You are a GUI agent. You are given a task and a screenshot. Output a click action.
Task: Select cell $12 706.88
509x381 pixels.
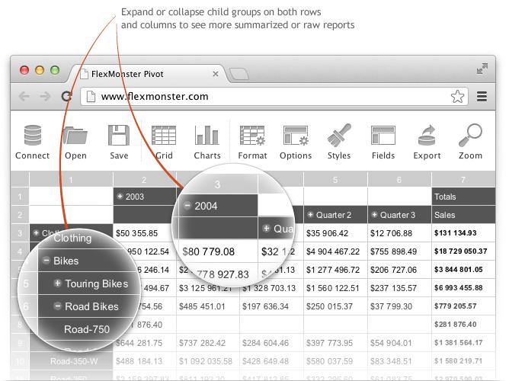(x=399, y=233)
